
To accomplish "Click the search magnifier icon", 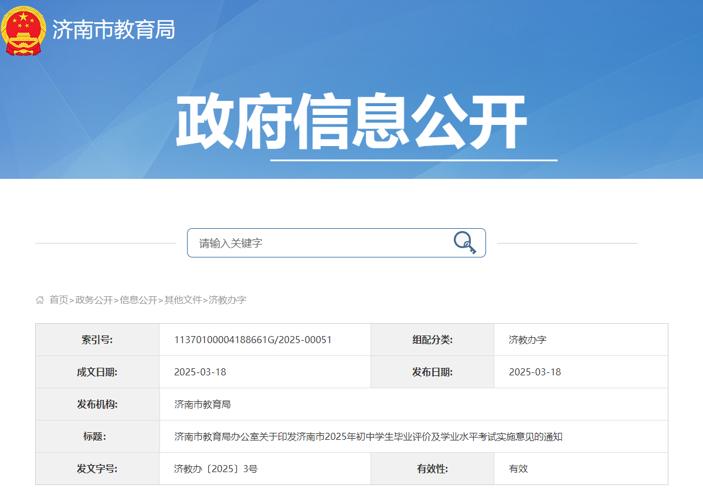I will [464, 243].
